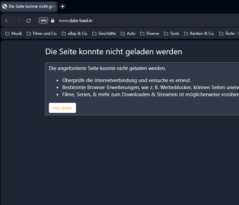Click the globe favicon on the tab
The image size is (239, 205).
point(5,6)
